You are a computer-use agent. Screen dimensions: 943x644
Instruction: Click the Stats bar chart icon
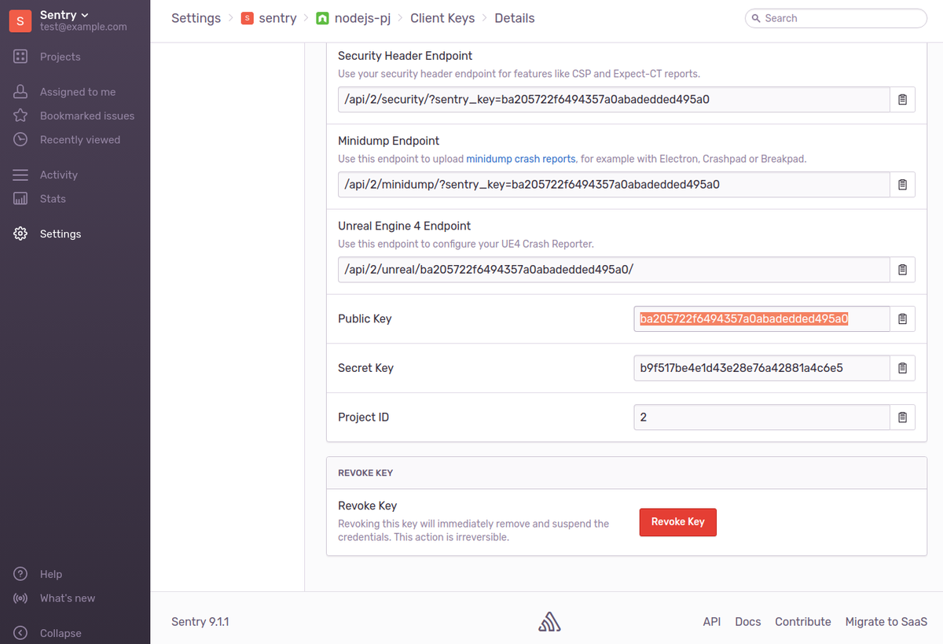pos(21,199)
